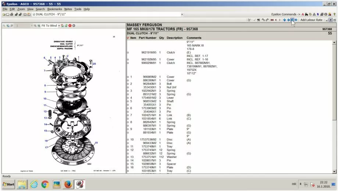Image resolution: width=338 pixels, height=191 pixels.
Task: Open the Edit menu
Action: tap(12, 9)
